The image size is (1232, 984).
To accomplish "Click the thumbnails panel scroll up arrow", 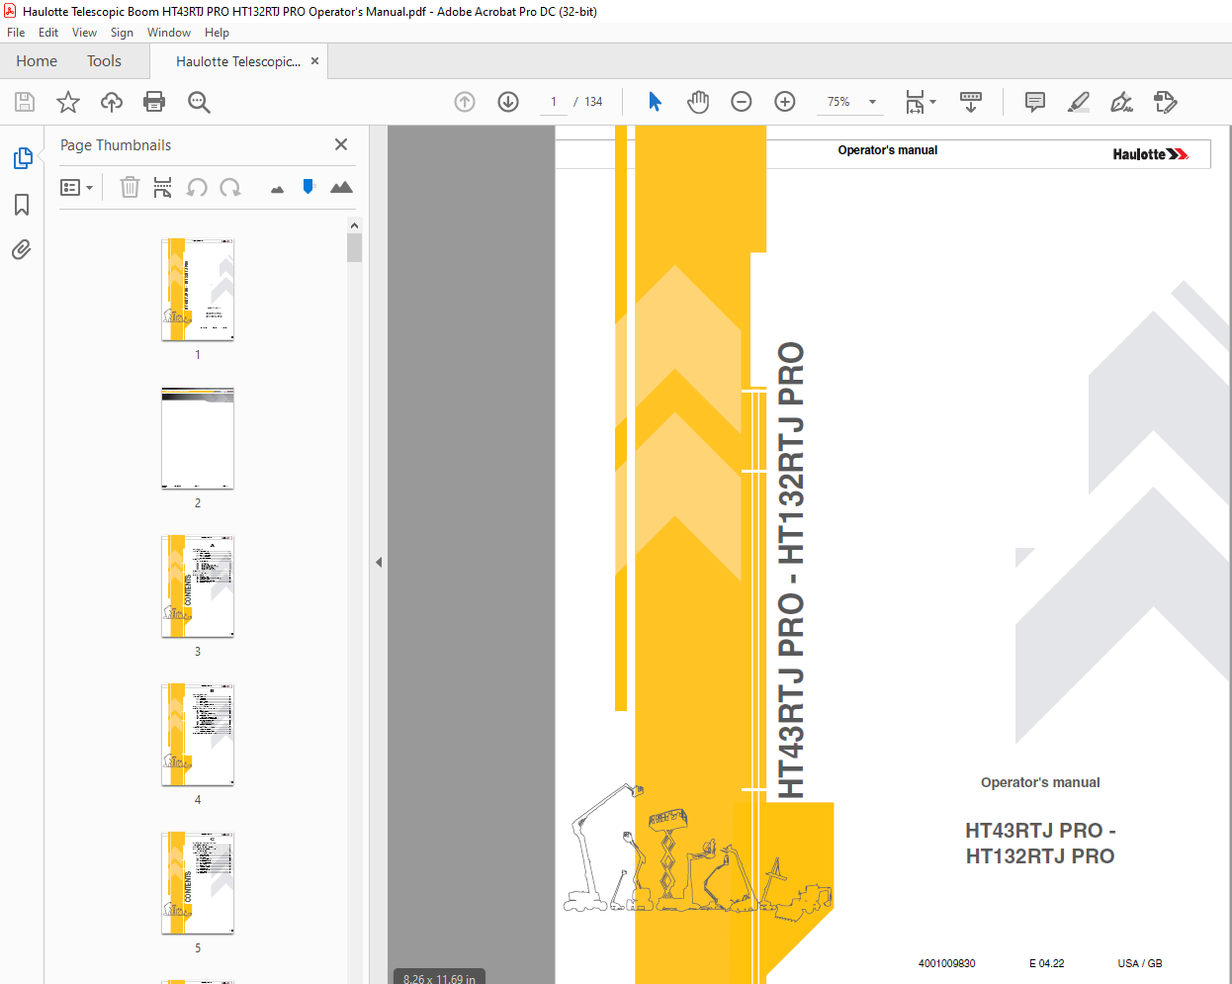I will click(354, 225).
